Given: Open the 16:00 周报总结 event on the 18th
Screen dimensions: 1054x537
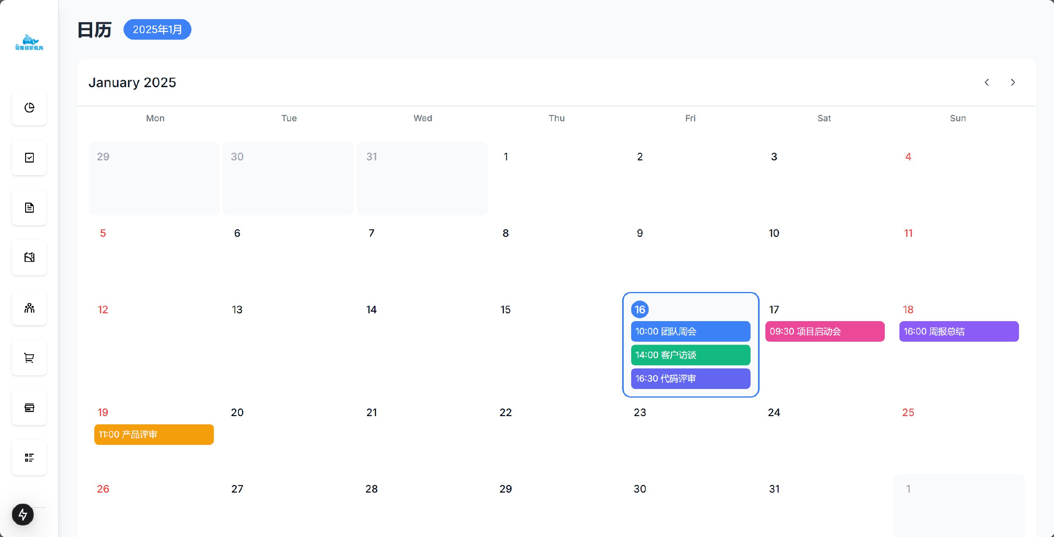Looking at the screenshot, I should (x=958, y=331).
